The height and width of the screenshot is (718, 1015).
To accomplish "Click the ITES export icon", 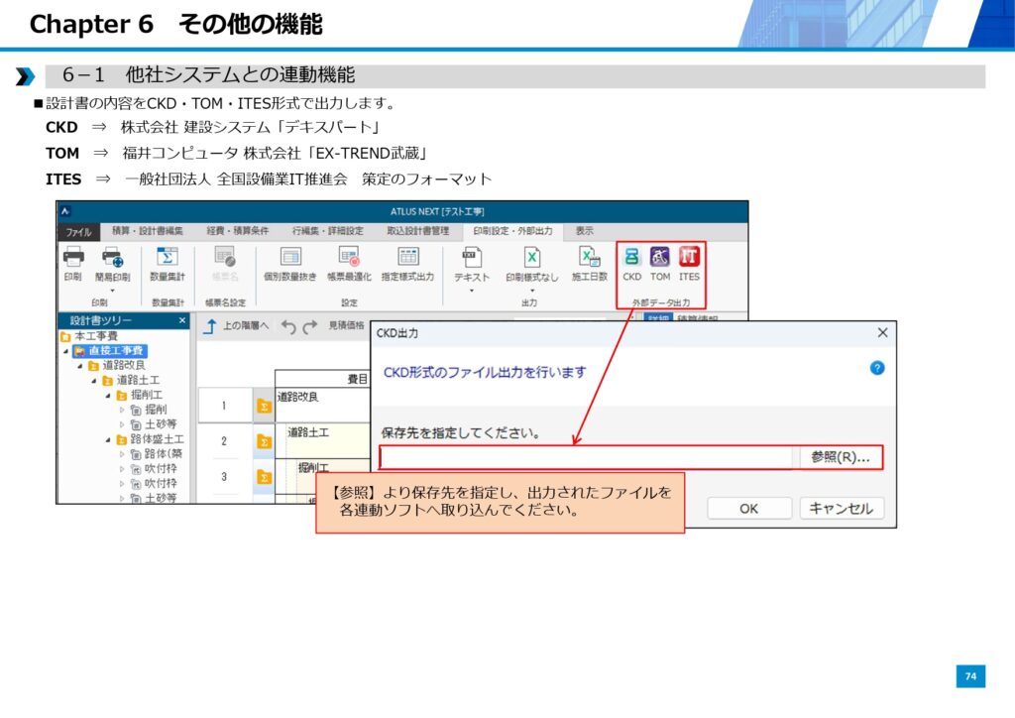I will pos(689,259).
